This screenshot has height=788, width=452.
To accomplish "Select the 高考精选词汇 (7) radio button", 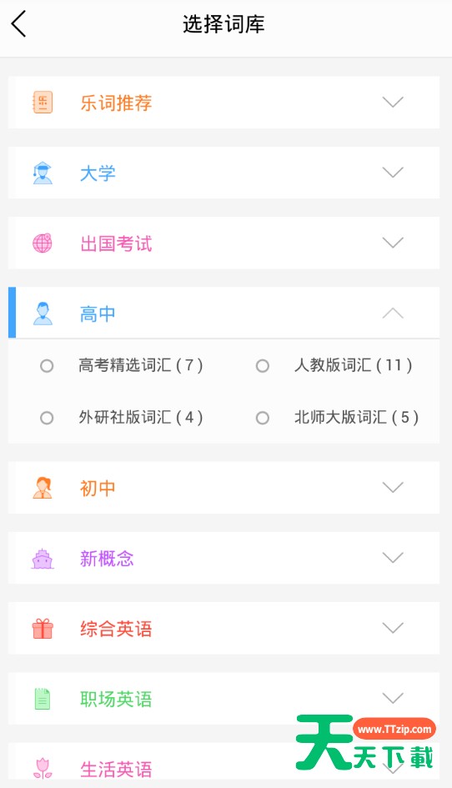I will tap(47, 365).
